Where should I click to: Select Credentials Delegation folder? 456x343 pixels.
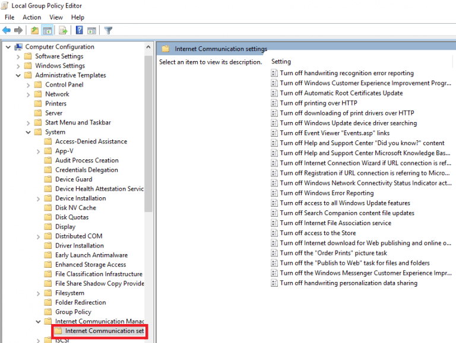pos(86,170)
